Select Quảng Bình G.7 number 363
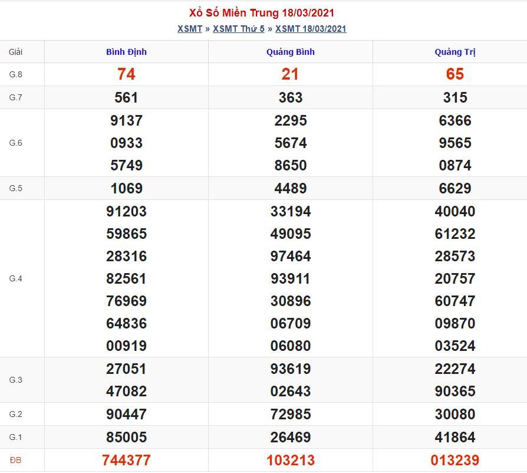Screen dimensions: 527x473 (x=291, y=97)
